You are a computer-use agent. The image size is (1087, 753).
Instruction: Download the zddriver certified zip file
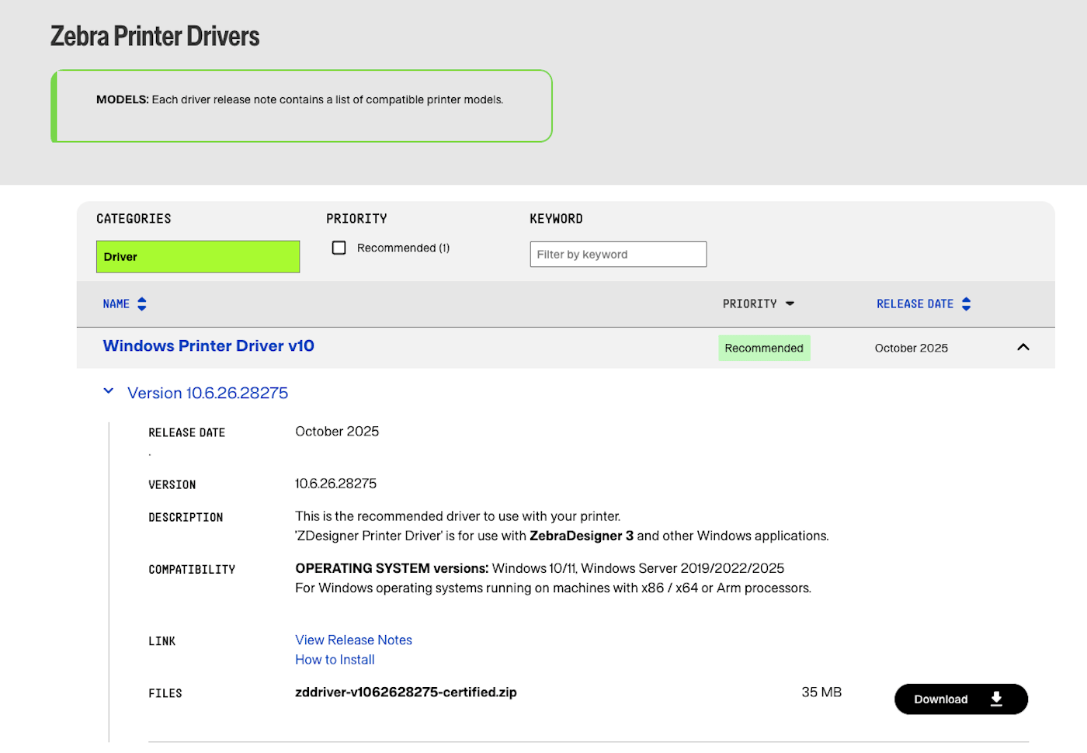961,699
